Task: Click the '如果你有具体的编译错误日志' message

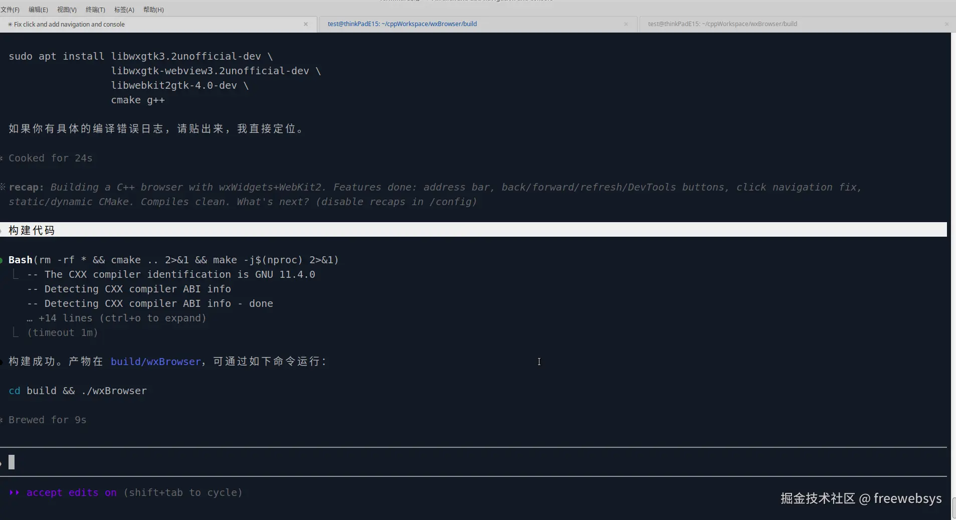Action: coord(156,129)
